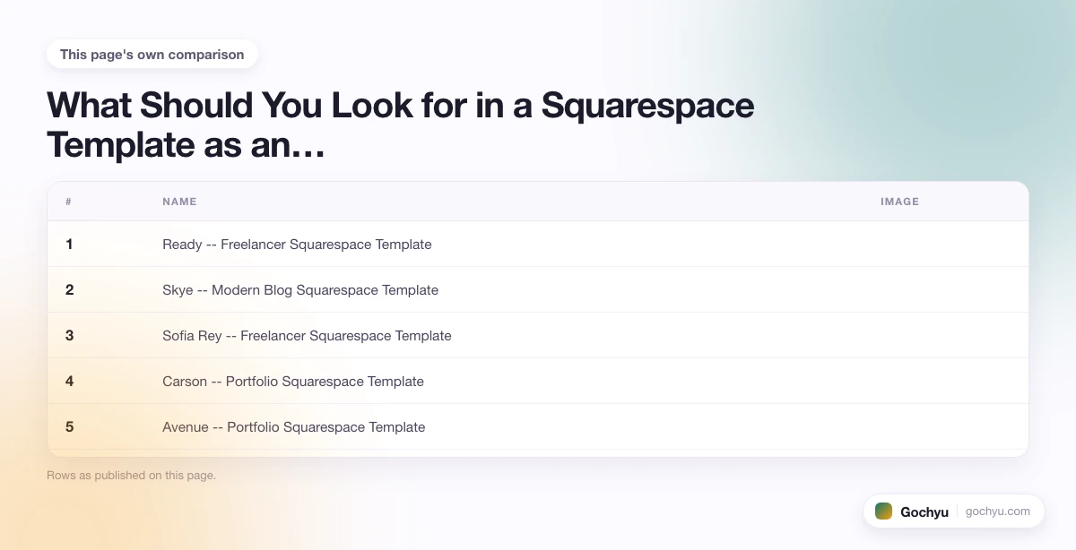Click row number 1
Viewport: 1076px width, 550px height.
click(x=69, y=244)
